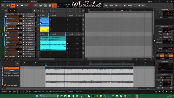Toggle the red automation record button
Viewport: 174px width, 98px height.
coord(31,5)
